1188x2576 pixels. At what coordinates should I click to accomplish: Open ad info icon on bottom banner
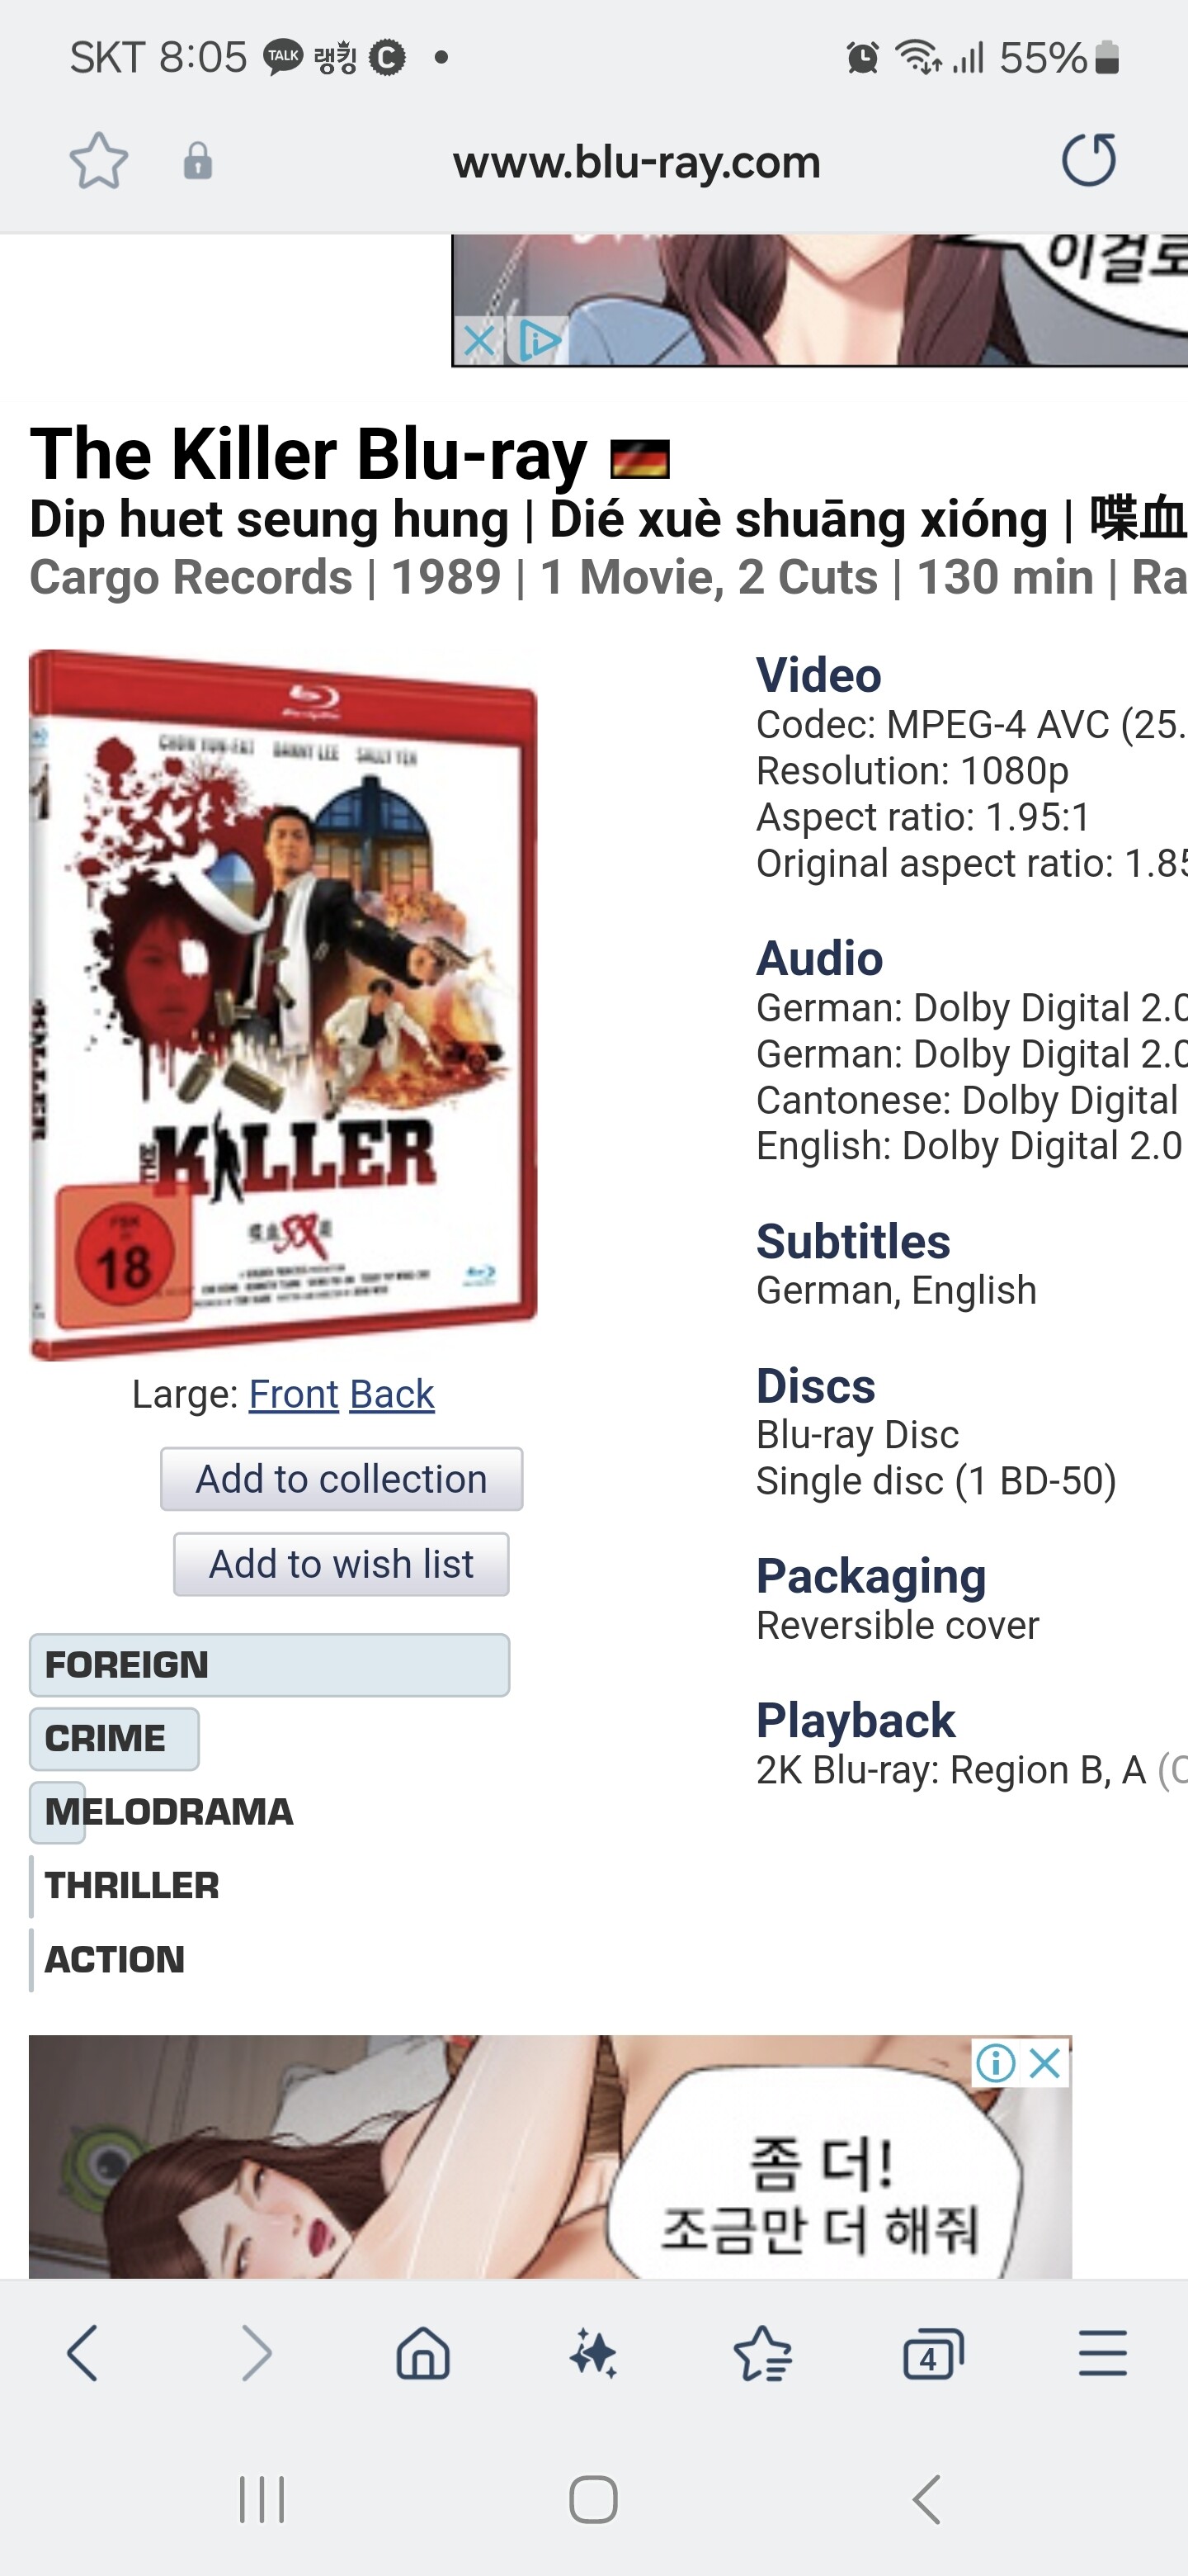[996, 2063]
